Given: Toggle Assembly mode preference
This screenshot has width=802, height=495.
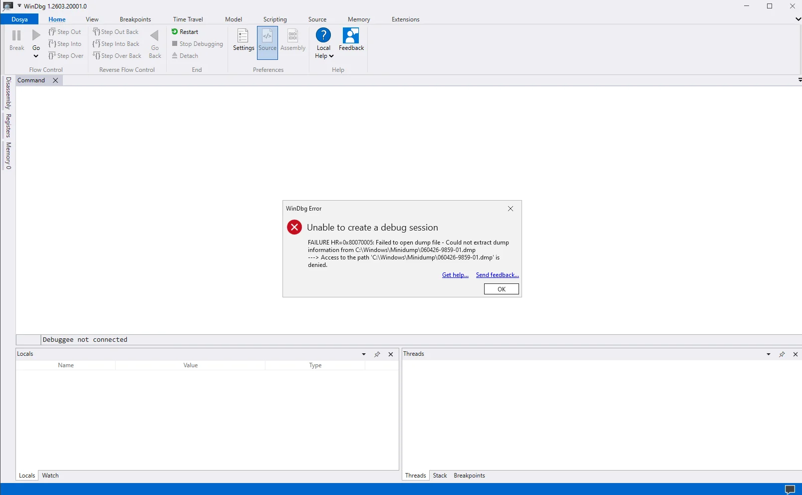Looking at the screenshot, I should (293, 39).
